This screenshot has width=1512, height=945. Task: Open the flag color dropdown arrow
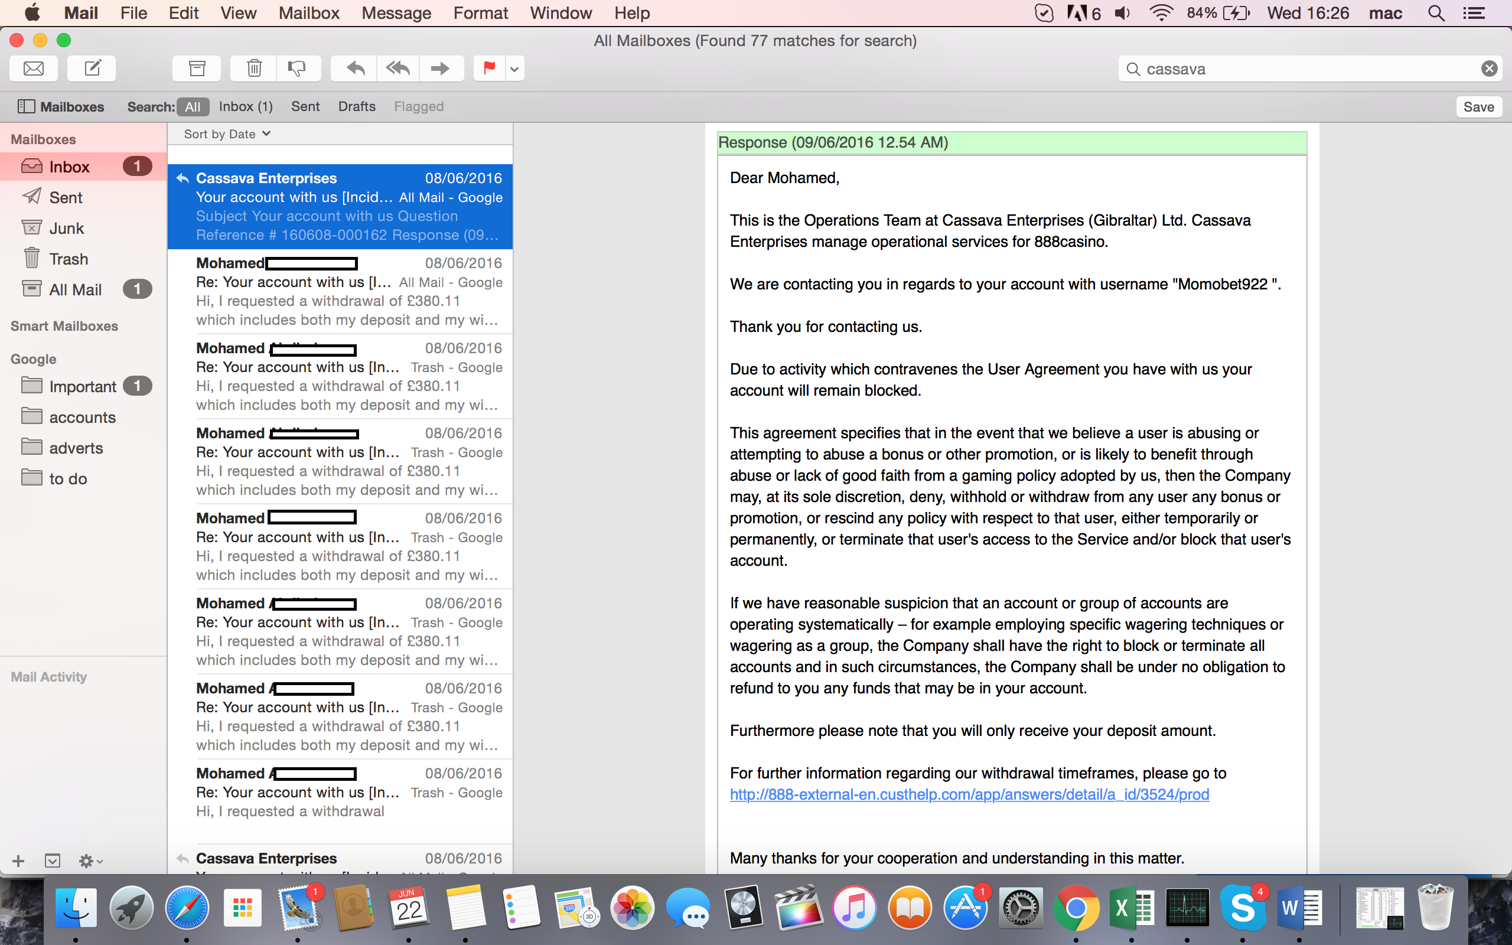514,69
